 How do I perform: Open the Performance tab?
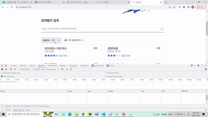click(52, 66)
